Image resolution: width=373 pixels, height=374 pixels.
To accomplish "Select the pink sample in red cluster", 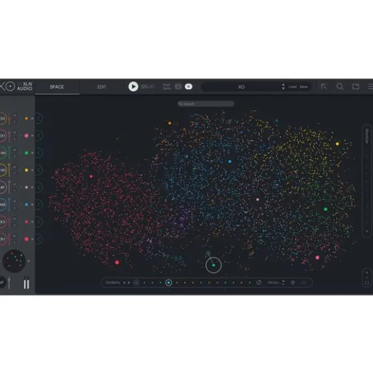I will tap(91, 177).
